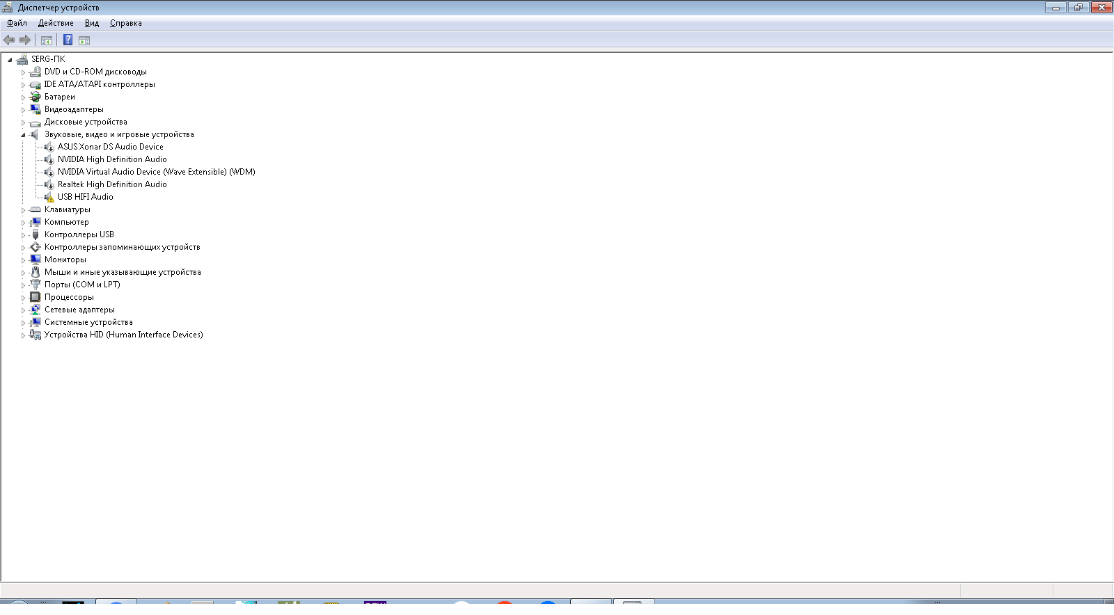Open the Действие menu
The image size is (1114, 615).
[x=56, y=23]
